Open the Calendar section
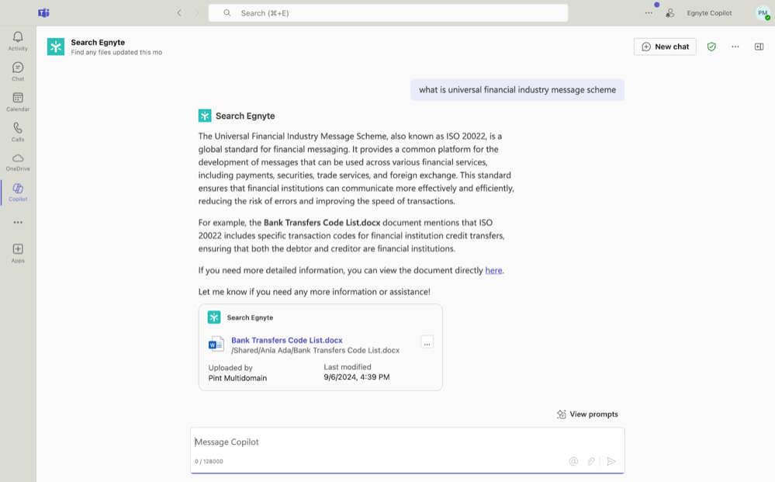 tap(18, 102)
